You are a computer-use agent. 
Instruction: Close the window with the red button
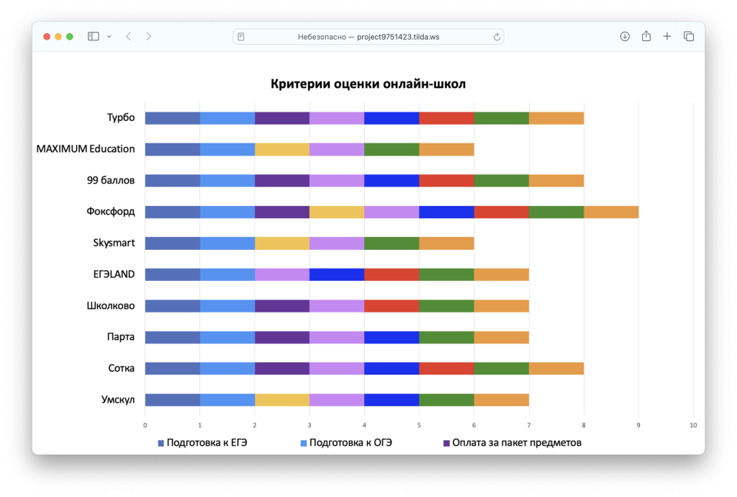click(x=47, y=37)
